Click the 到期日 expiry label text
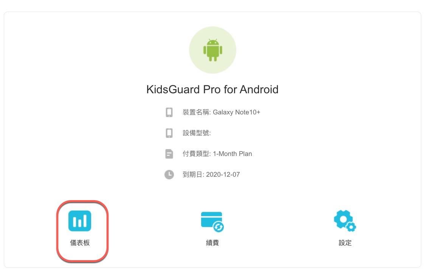The height and width of the screenshot is (273, 425). 193,174
